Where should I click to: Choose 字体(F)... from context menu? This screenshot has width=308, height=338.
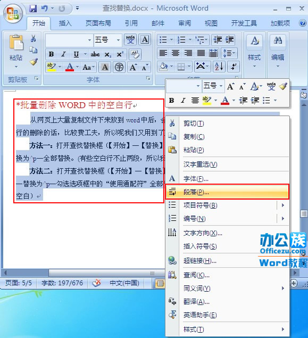227,179
